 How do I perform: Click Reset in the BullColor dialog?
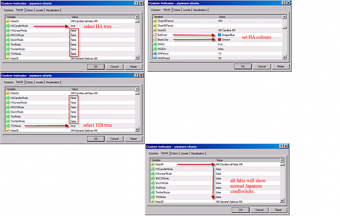click(x=281, y=66)
